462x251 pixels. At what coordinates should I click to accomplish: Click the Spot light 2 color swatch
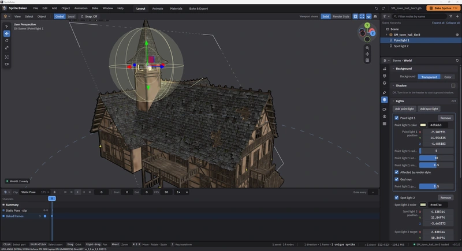tap(423, 205)
